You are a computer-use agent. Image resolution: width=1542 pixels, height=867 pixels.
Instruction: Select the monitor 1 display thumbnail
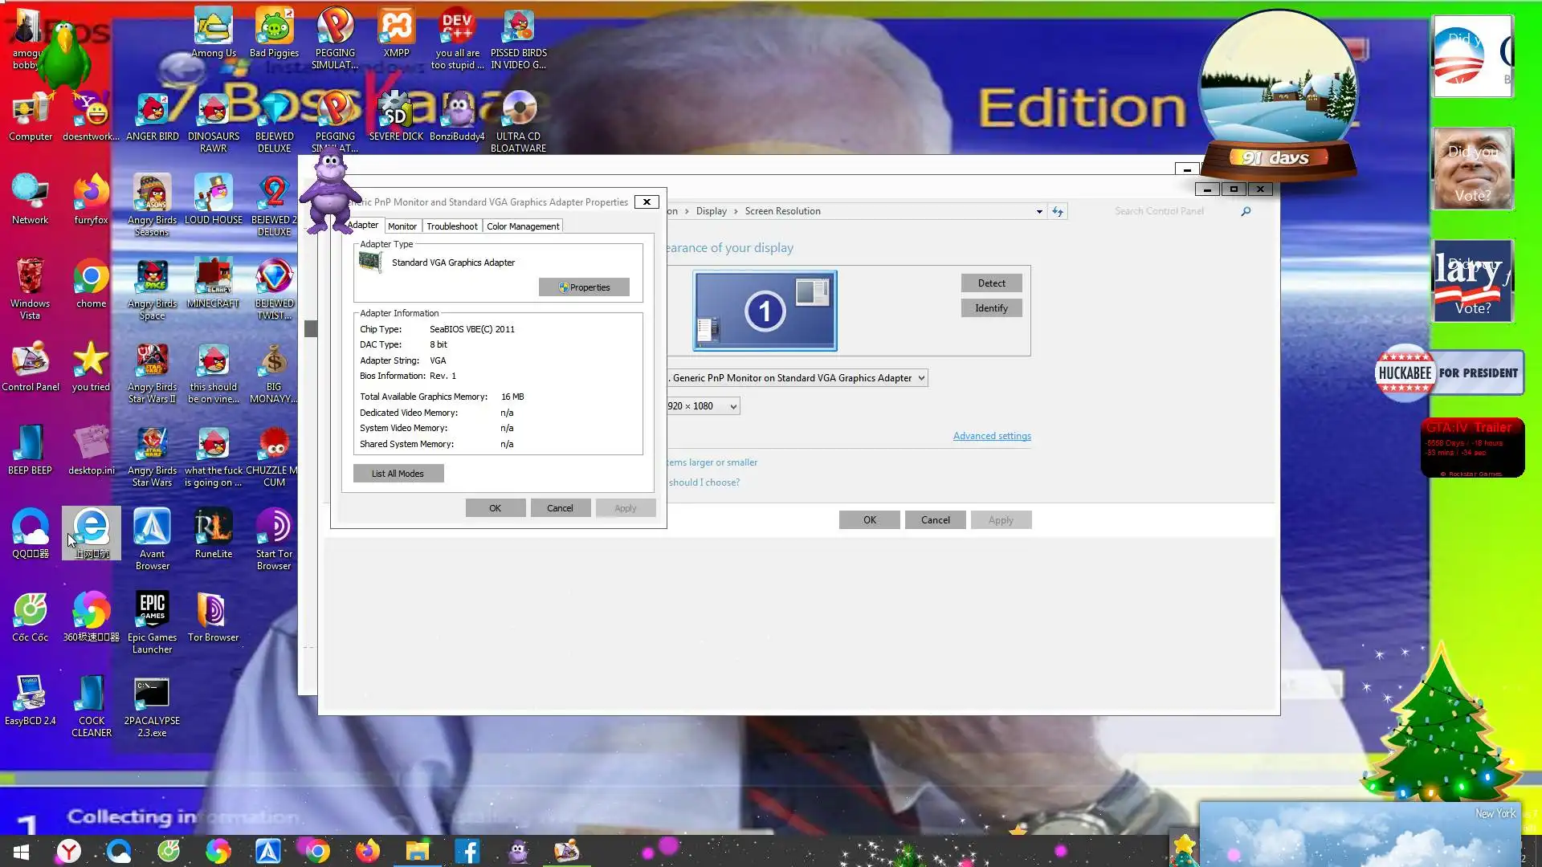pos(765,311)
